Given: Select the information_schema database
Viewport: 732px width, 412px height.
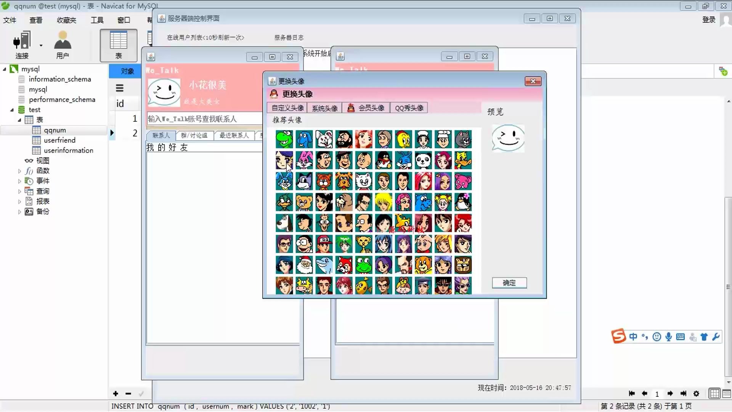Looking at the screenshot, I should pyautogui.click(x=60, y=79).
